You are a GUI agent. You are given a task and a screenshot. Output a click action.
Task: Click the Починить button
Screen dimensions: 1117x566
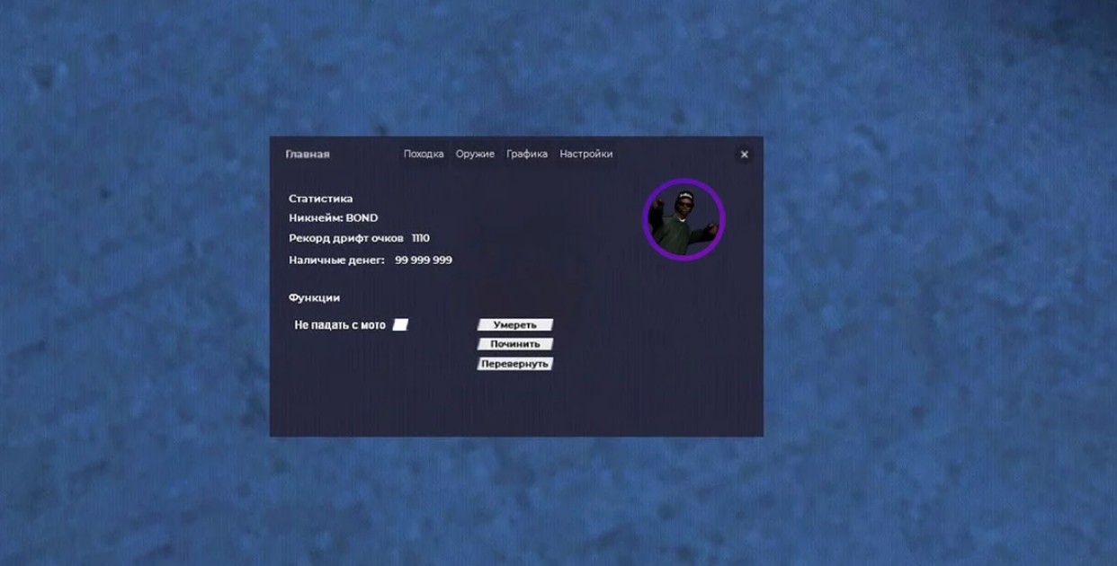[517, 343]
